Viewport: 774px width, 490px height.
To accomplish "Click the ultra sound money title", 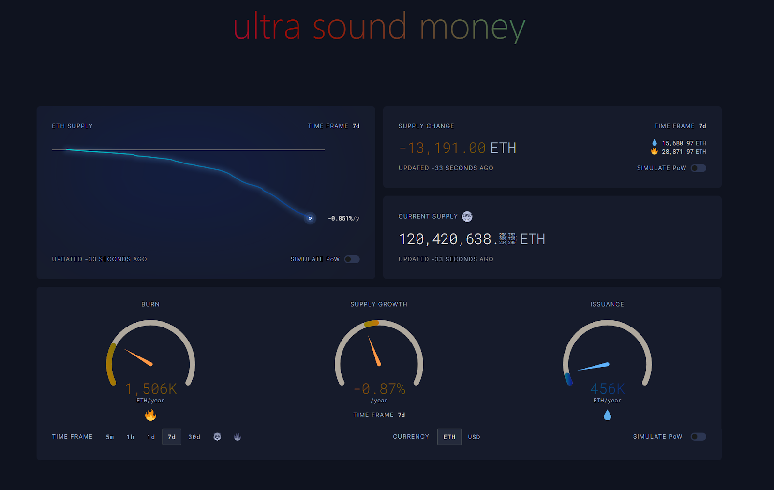I will click(379, 27).
